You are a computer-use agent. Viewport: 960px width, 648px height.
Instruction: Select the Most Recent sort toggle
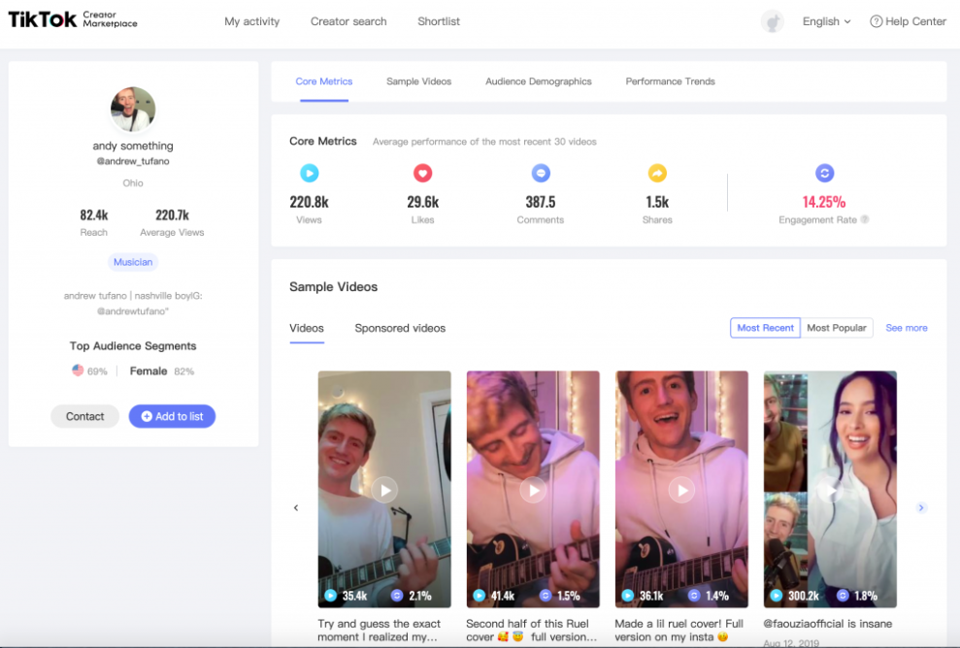[765, 328]
